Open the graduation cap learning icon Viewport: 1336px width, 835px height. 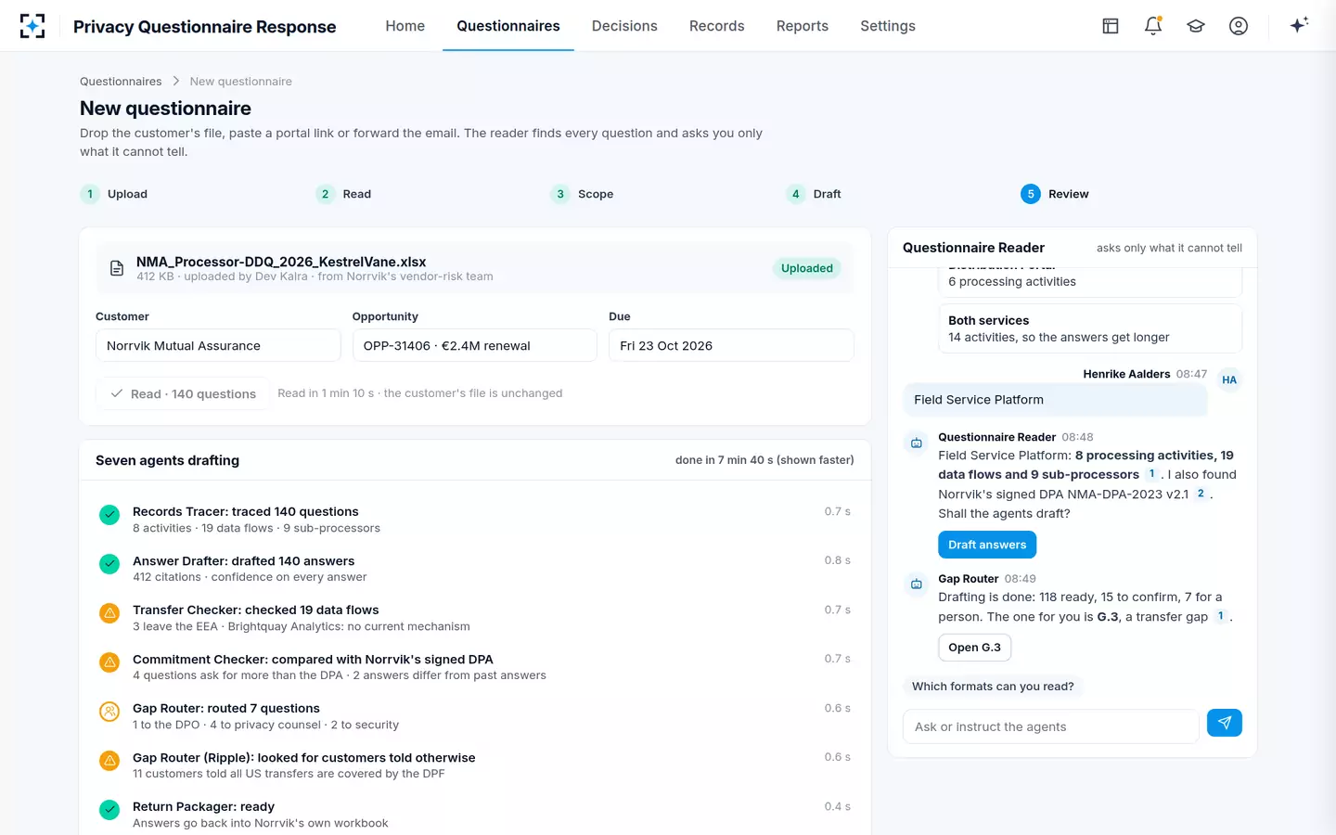pos(1196,26)
